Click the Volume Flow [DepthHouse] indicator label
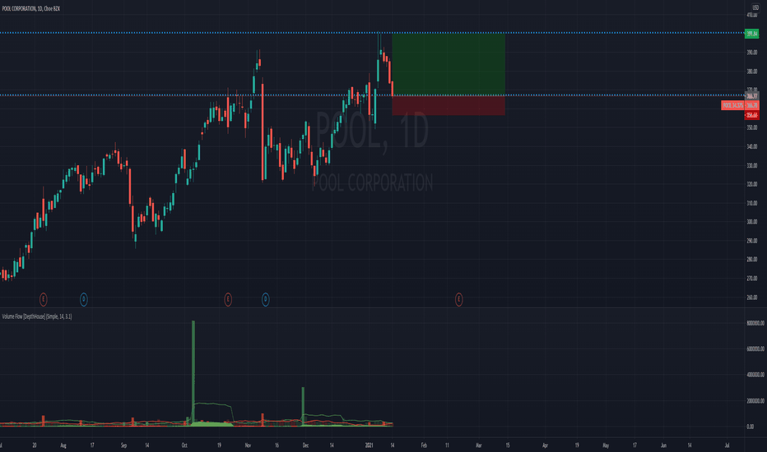This screenshot has height=452, width=767. pyautogui.click(x=37, y=316)
